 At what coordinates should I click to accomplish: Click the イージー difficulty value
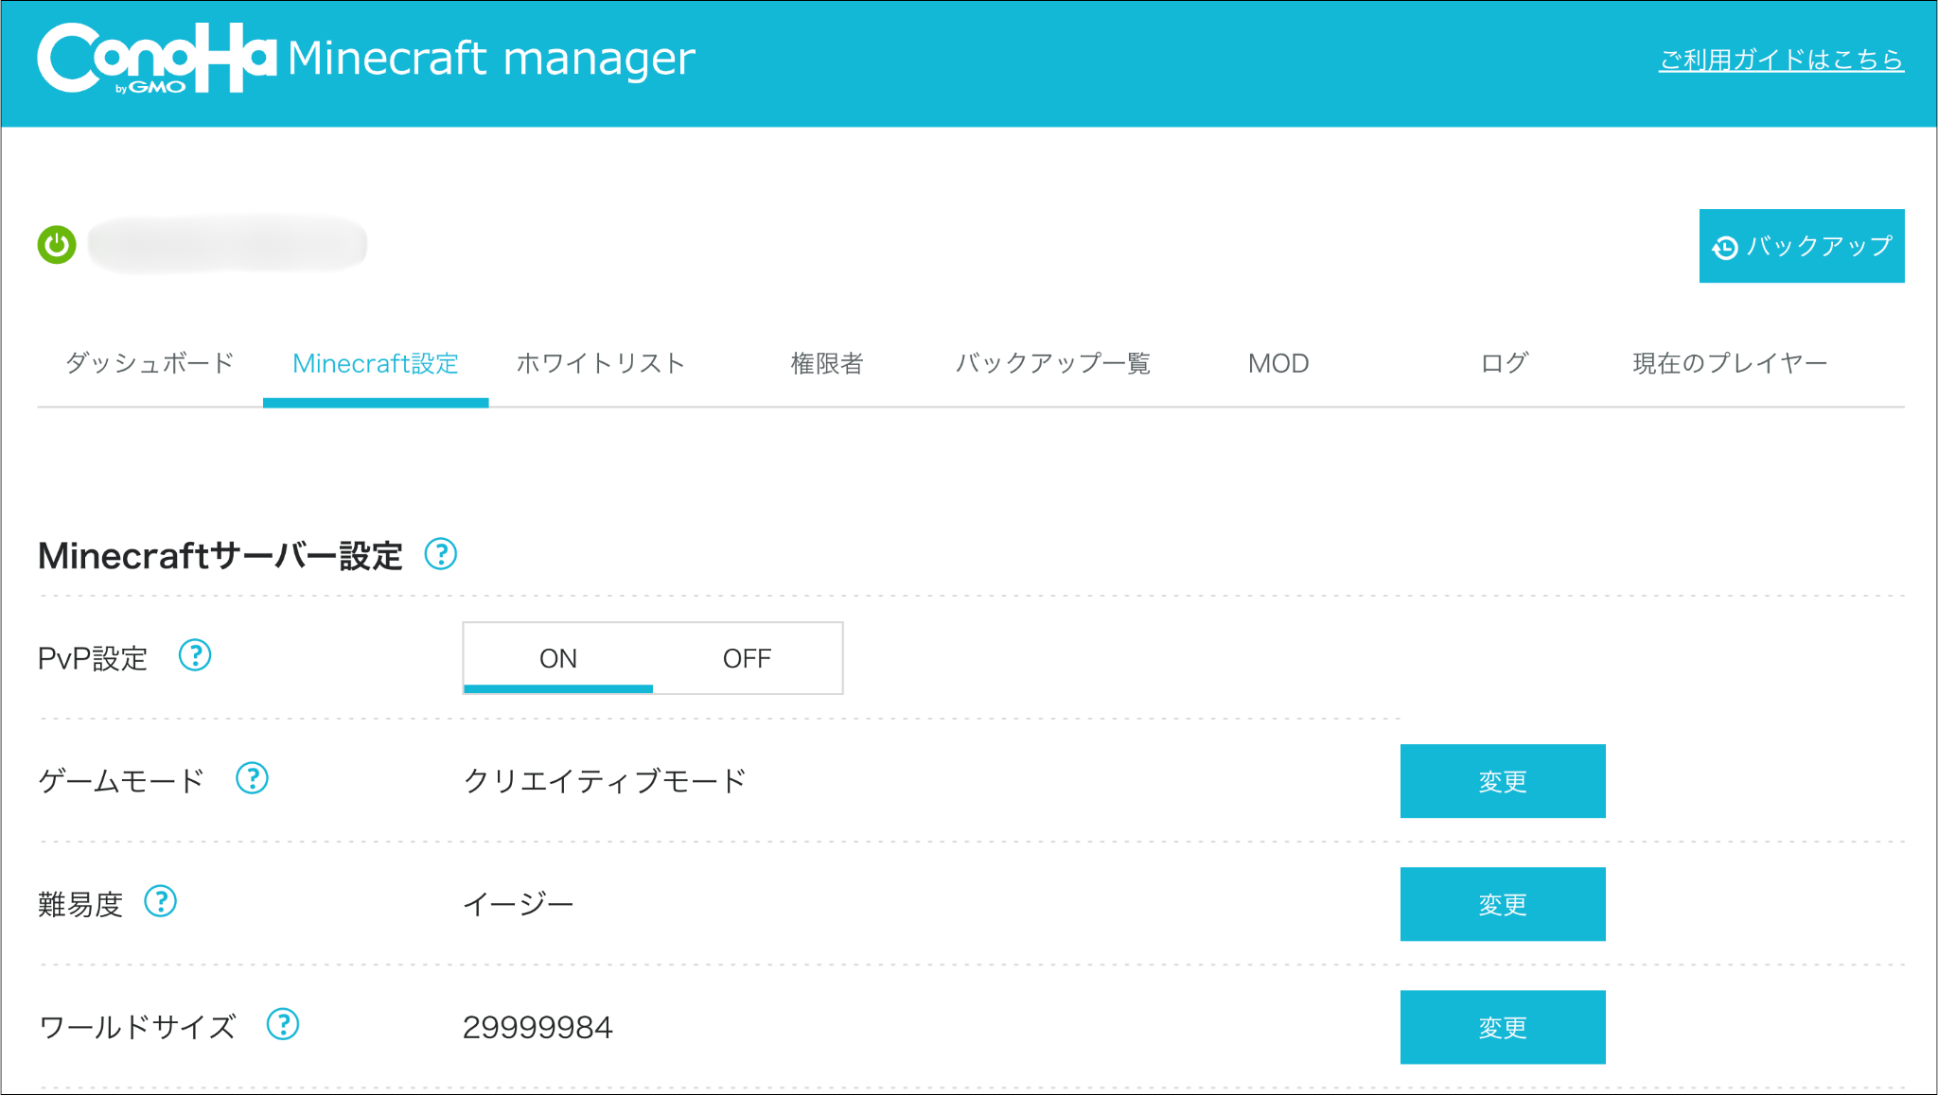pyautogui.click(x=519, y=904)
